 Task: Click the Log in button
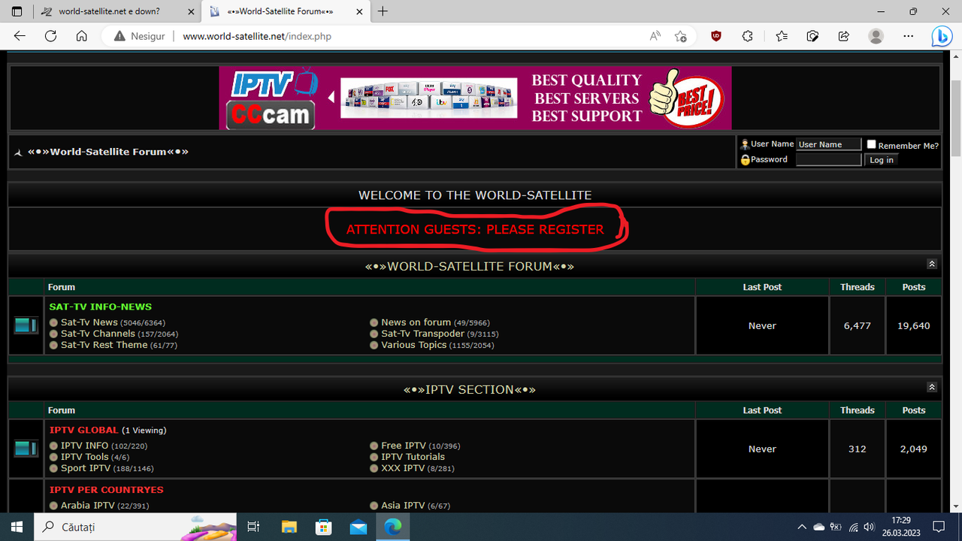[x=882, y=160]
